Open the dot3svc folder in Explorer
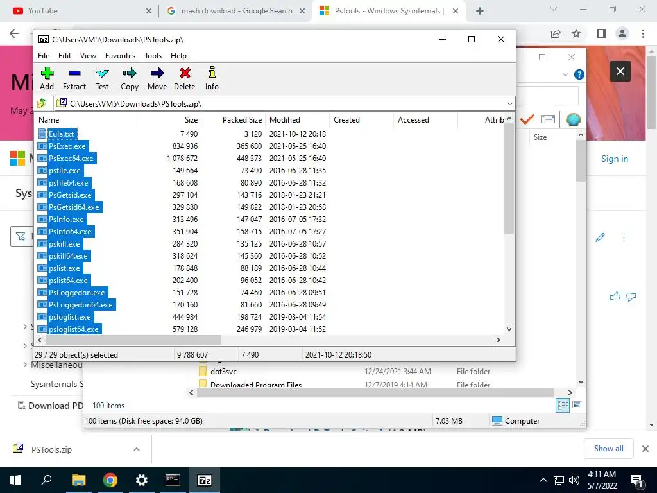The width and height of the screenshot is (657, 493). click(x=223, y=372)
